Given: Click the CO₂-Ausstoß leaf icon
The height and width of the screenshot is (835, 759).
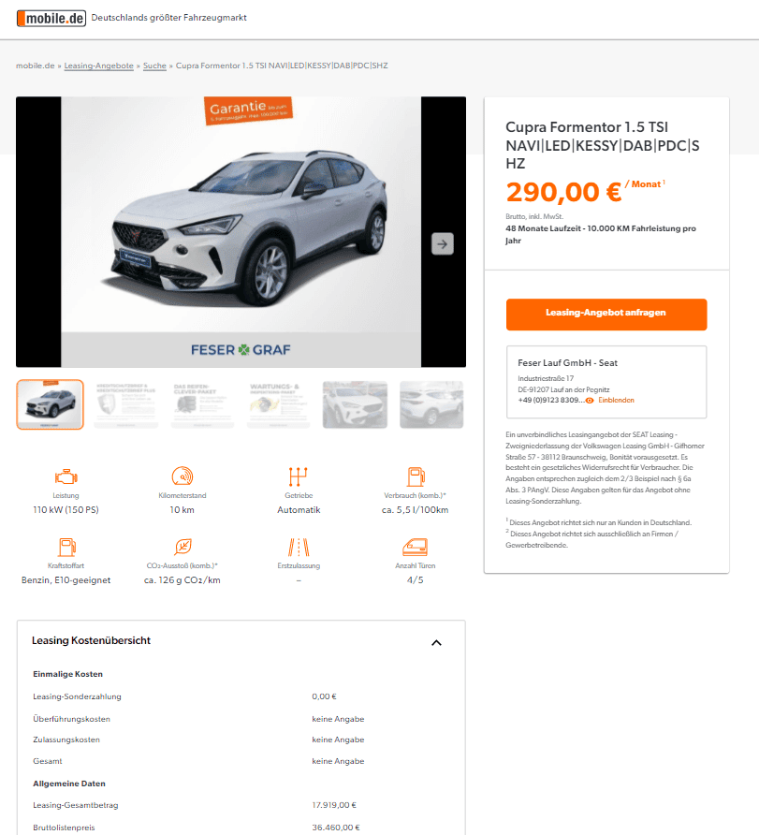Looking at the screenshot, I should pos(182,547).
